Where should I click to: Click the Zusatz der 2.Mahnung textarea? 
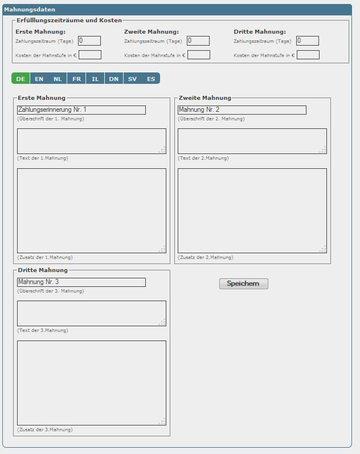(x=252, y=210)
